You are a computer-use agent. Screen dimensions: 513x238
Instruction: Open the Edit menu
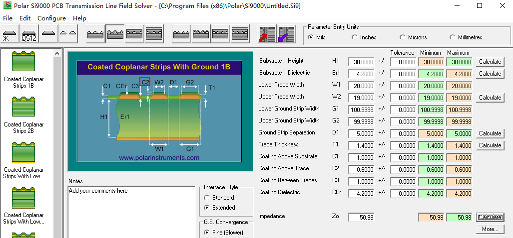click(25, 18)
